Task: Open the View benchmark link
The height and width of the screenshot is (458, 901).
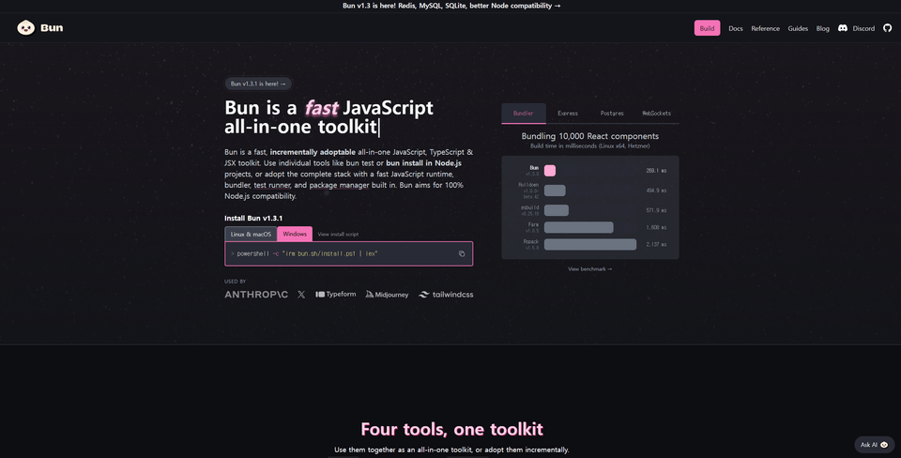Action: pos(589,269)
